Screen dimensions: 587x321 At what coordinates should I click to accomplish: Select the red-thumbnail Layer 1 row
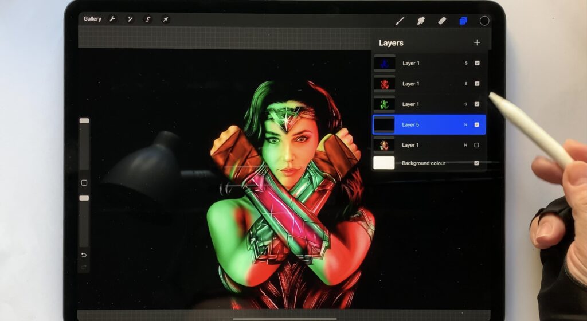click(424, 84)
